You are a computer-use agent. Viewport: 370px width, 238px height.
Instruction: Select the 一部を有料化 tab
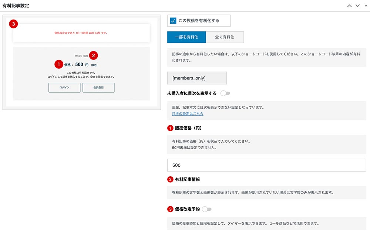click(186, 37)
